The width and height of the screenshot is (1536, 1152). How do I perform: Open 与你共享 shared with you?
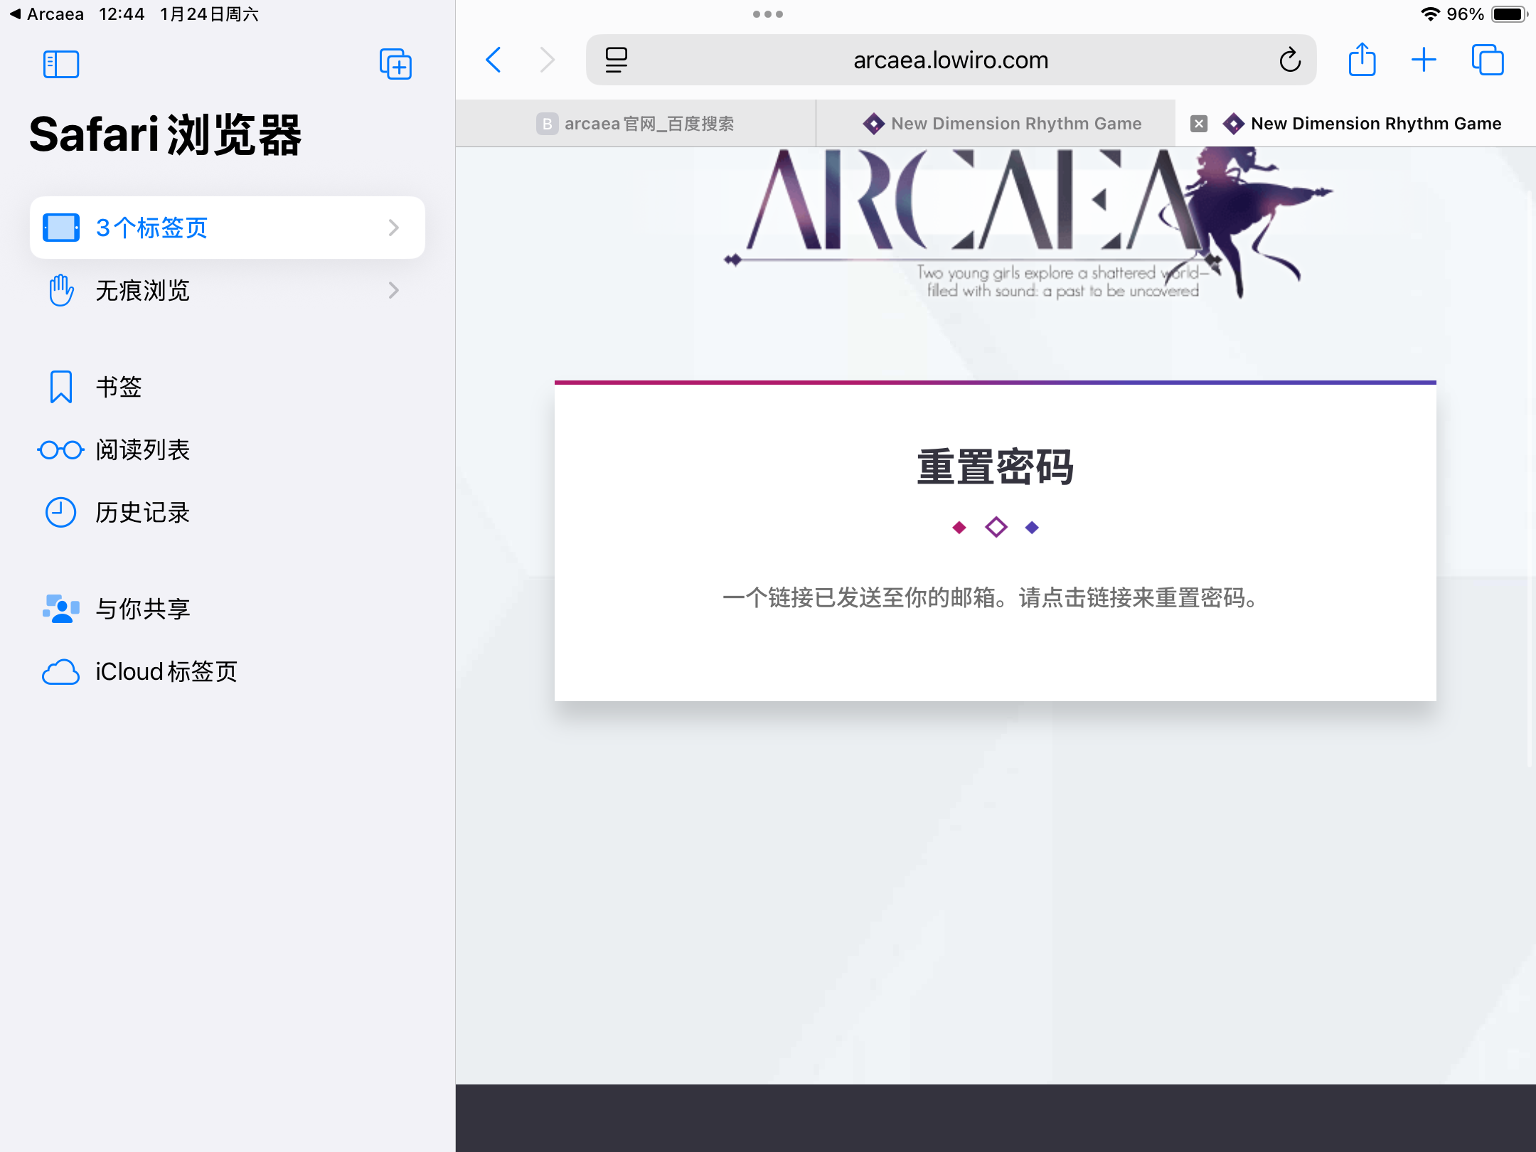(x=228, y=609)
